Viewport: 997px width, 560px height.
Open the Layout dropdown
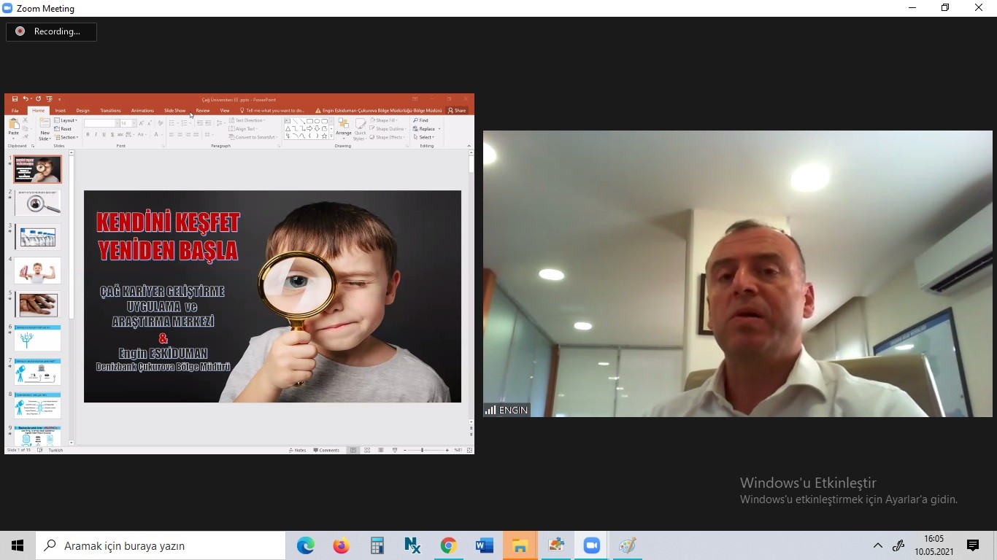tap(66, 120)
